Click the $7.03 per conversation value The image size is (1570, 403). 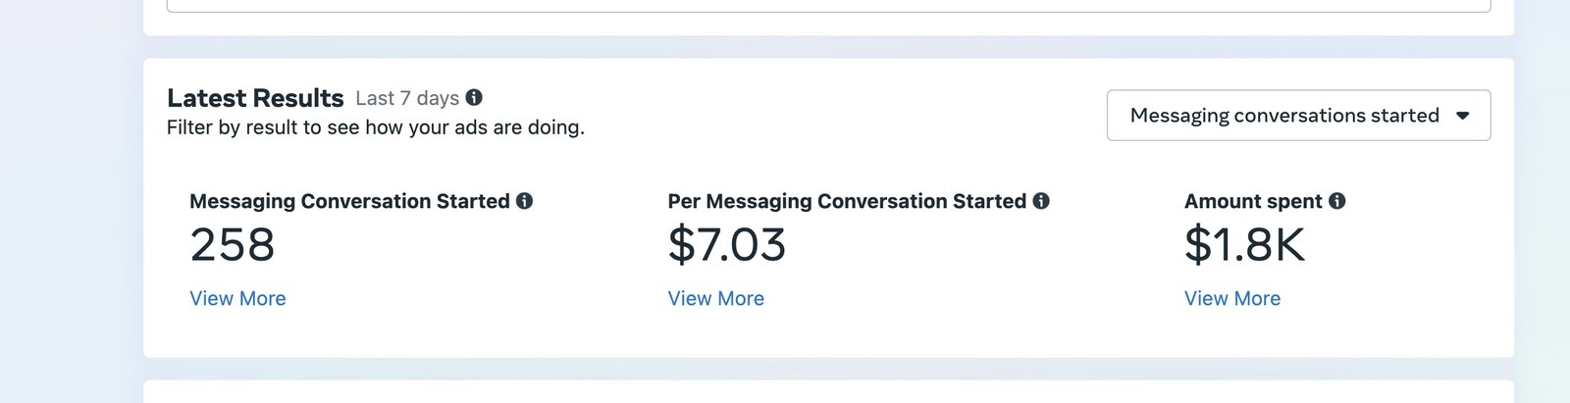pyautogui.click(x=727, y=245)
